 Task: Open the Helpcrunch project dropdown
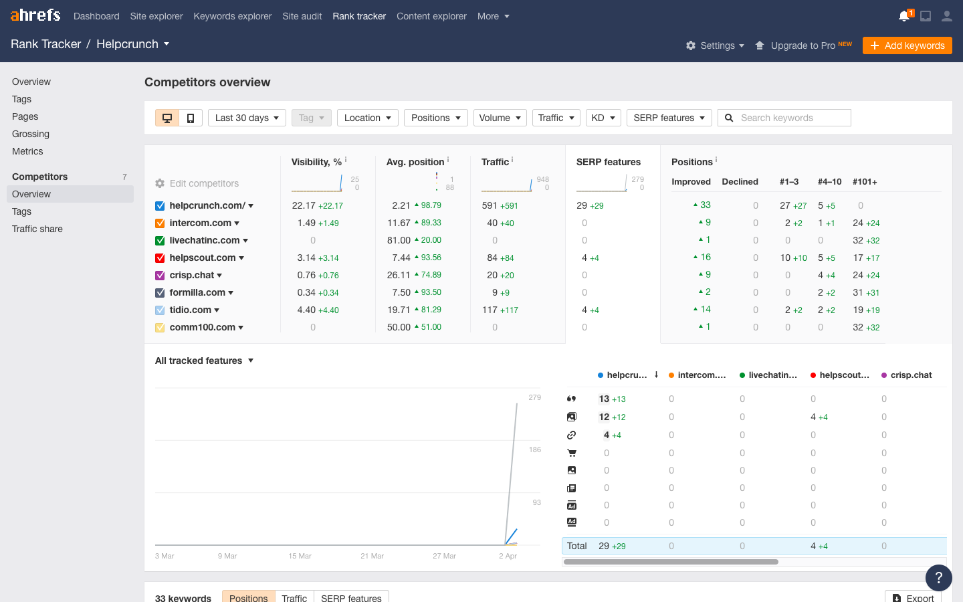click(x=133, y=44)
